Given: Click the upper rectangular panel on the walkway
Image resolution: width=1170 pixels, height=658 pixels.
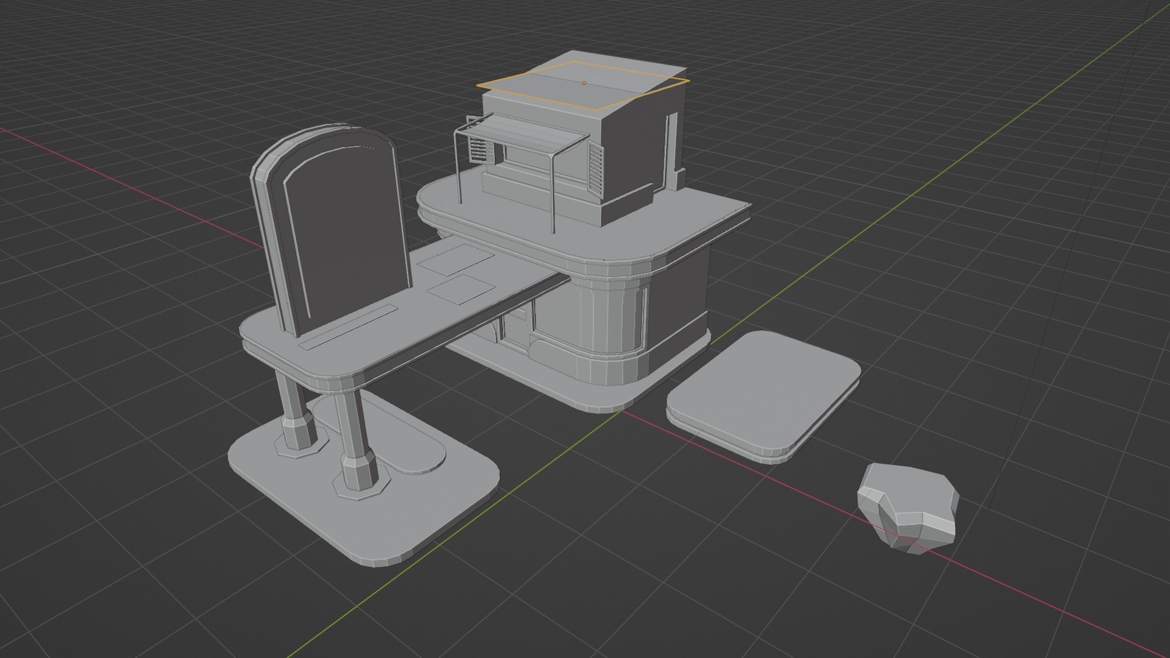Looking at the screenshot, I should pyautogui.click(x=457, y=259).
